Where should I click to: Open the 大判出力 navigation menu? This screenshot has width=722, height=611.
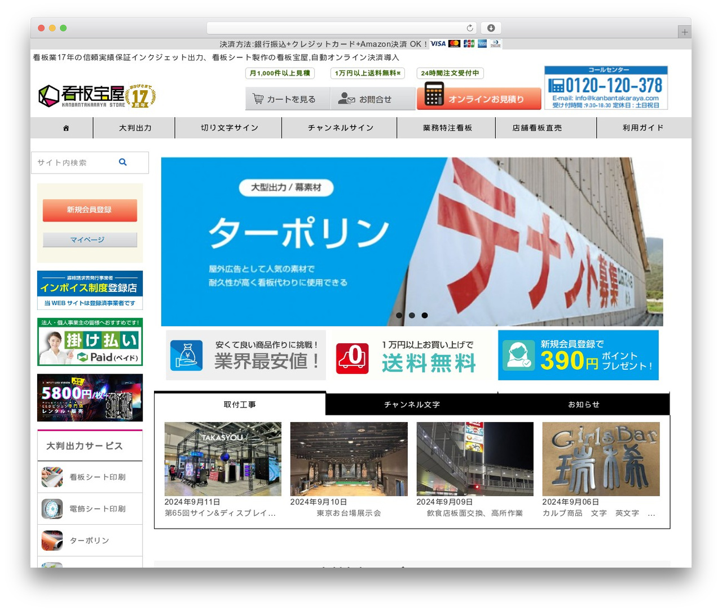134,128
